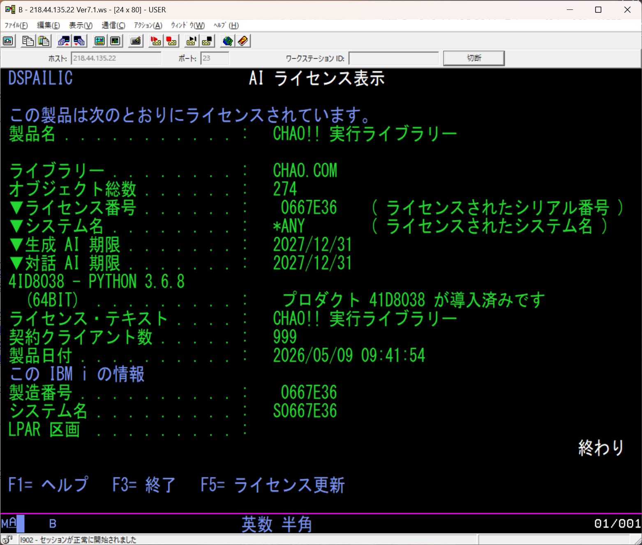Image resolution: width=642 pixels, height=545 pixels.
Task: Click 0667E36 in the ライセンス番号 row
Action: (x=309, y=207)
